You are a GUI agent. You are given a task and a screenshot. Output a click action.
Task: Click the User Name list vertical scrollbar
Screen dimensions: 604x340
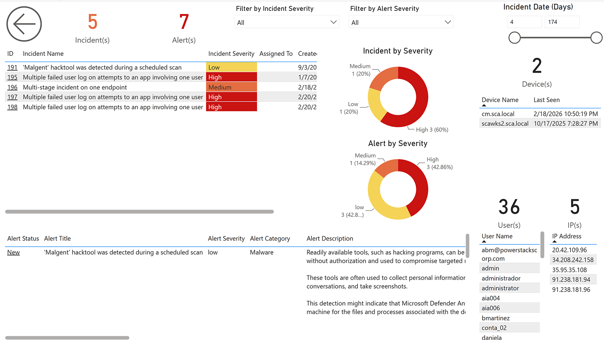[542, 245]
